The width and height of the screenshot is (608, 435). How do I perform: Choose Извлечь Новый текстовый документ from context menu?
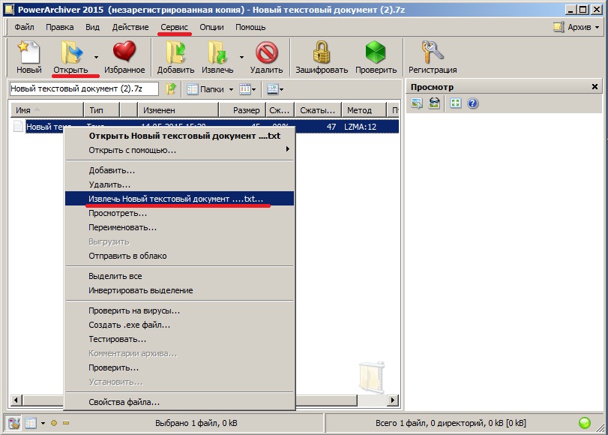[x=175, y=199]
